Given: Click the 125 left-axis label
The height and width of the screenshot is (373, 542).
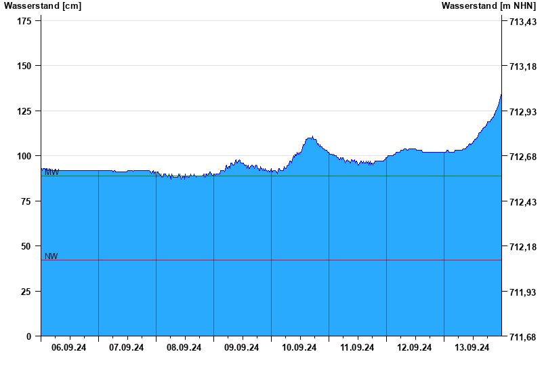Looking at the screenshot, I should click(24, 111).
